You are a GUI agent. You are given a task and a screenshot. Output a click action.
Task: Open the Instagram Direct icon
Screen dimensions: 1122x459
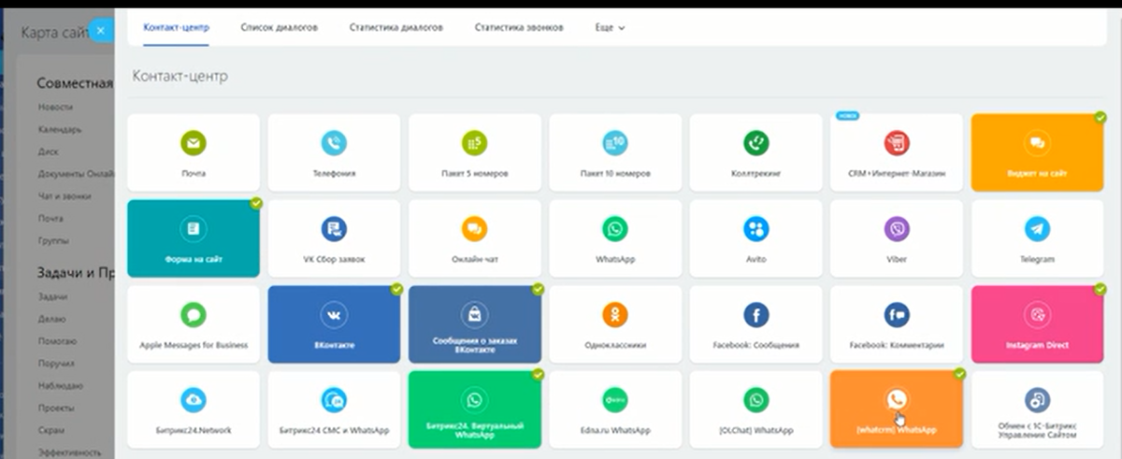(1037, 315)
